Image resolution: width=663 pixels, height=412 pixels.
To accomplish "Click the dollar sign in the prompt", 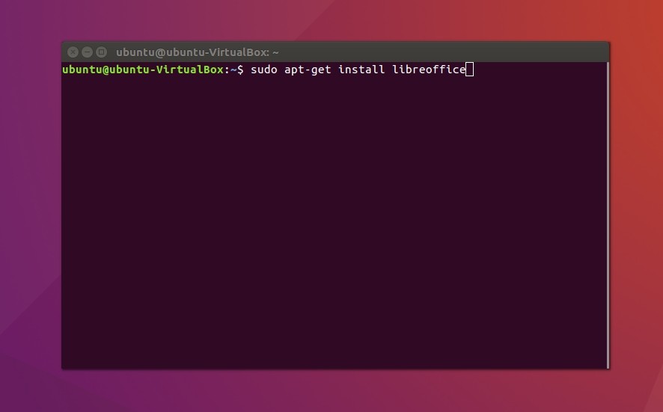I will (240, 70).
